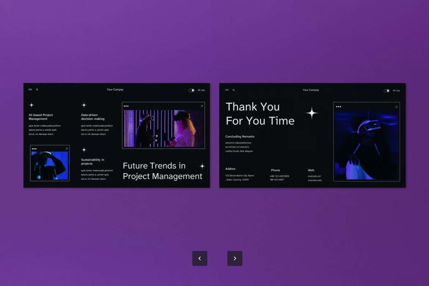The width and height of the screenshot is (429, 286).
Task: Click expand arrow on VR headset portrait
Action: pyautogui.click(x=396, y=107)
